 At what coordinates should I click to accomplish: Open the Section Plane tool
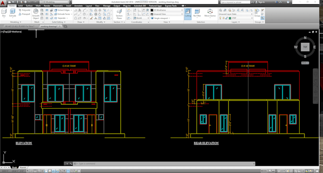click(x=119, y=14)
